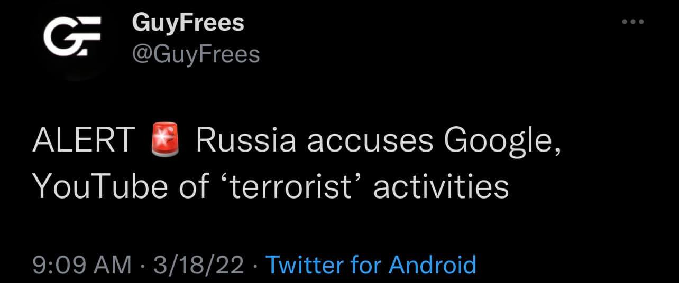
Task: Open the Twitter for Android source link
Action: (370, 265)
